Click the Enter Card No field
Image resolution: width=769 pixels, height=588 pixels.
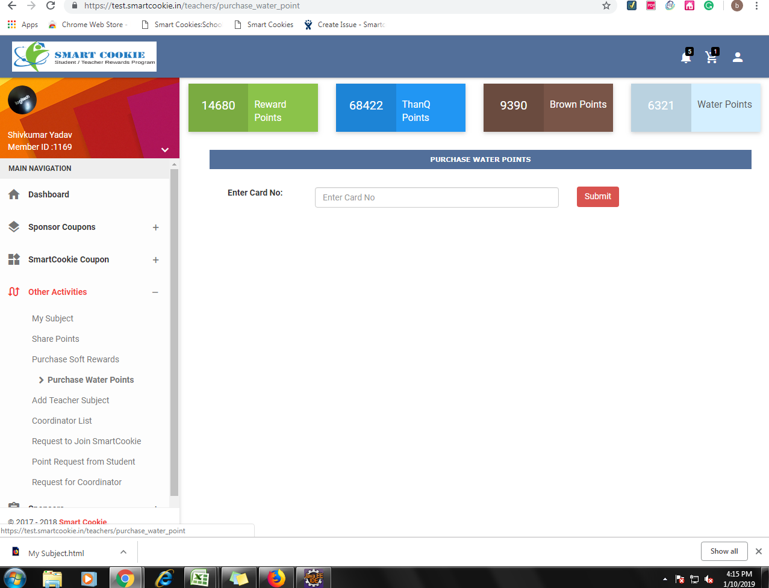point(437,197)
